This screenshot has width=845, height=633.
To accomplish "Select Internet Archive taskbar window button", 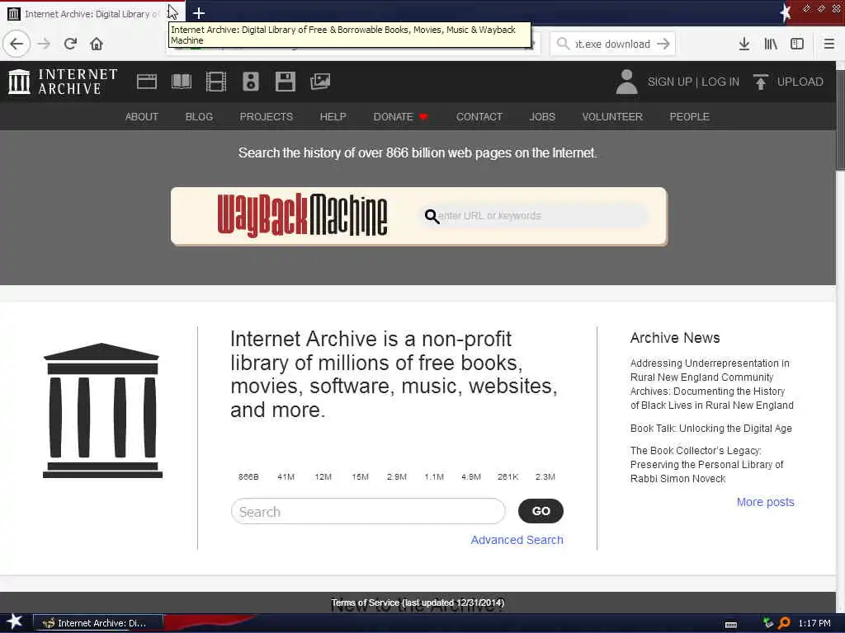I will click(98, 623).
